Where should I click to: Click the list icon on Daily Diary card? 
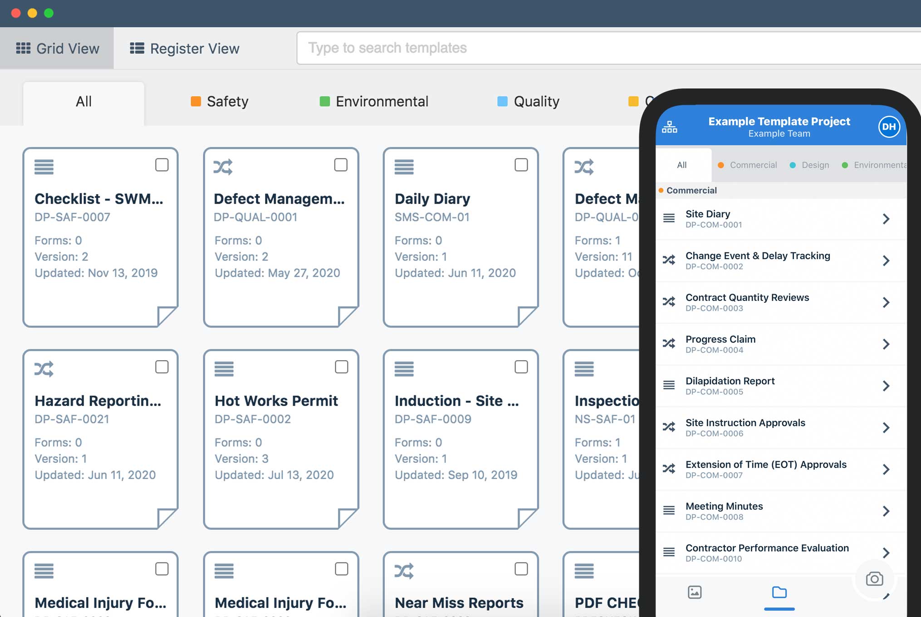(404, 167)
